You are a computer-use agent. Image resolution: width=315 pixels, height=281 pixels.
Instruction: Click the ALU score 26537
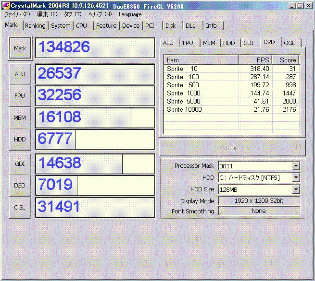(95, 74)
